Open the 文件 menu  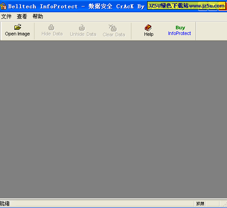click(x=6, y=17)
